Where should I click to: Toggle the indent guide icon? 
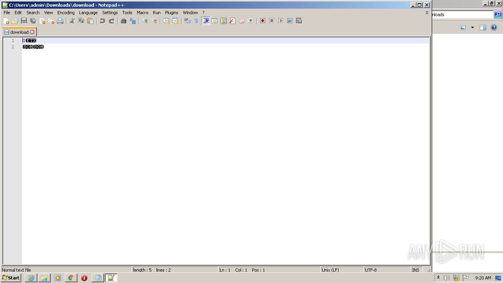[206, 21]
